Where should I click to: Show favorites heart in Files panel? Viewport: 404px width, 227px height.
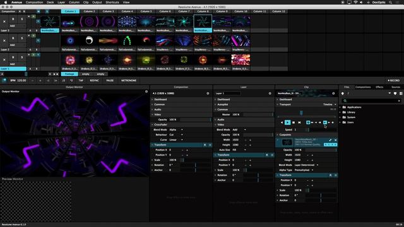point(395,93)
